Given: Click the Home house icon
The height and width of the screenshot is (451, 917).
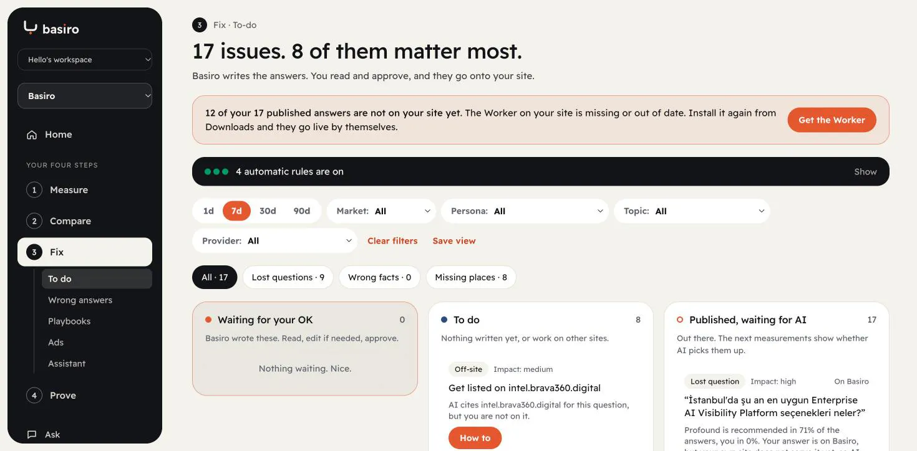Looking at the screenshot, I should tap(32, 135).
